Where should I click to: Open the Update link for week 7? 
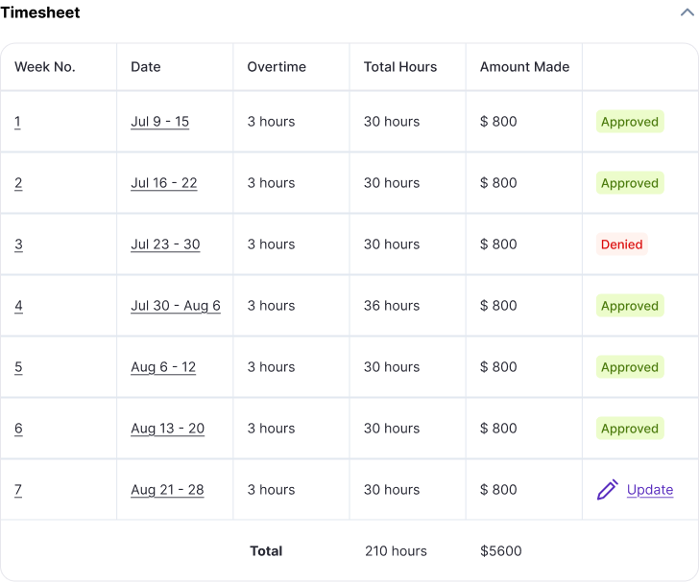[x=650, y=490]
